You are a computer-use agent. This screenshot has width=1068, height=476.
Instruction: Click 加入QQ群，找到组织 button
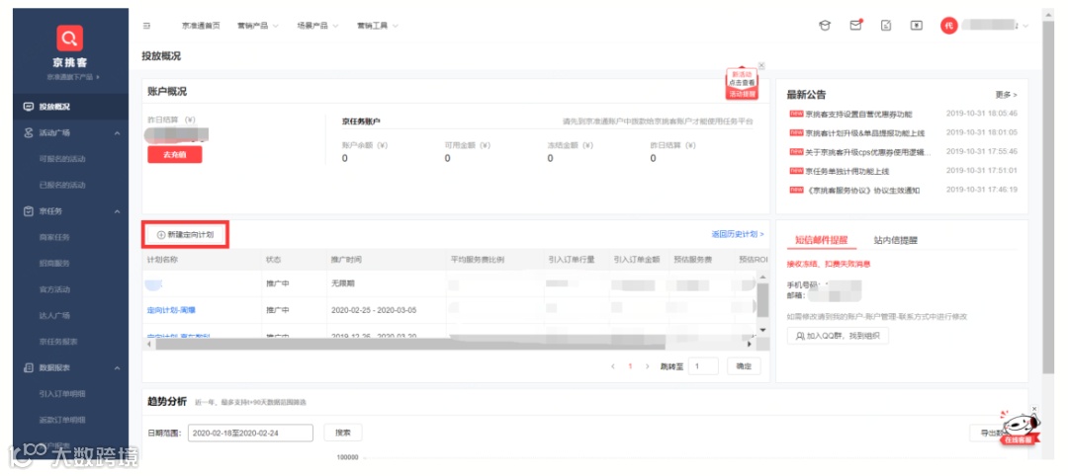[x=838, y=336]
